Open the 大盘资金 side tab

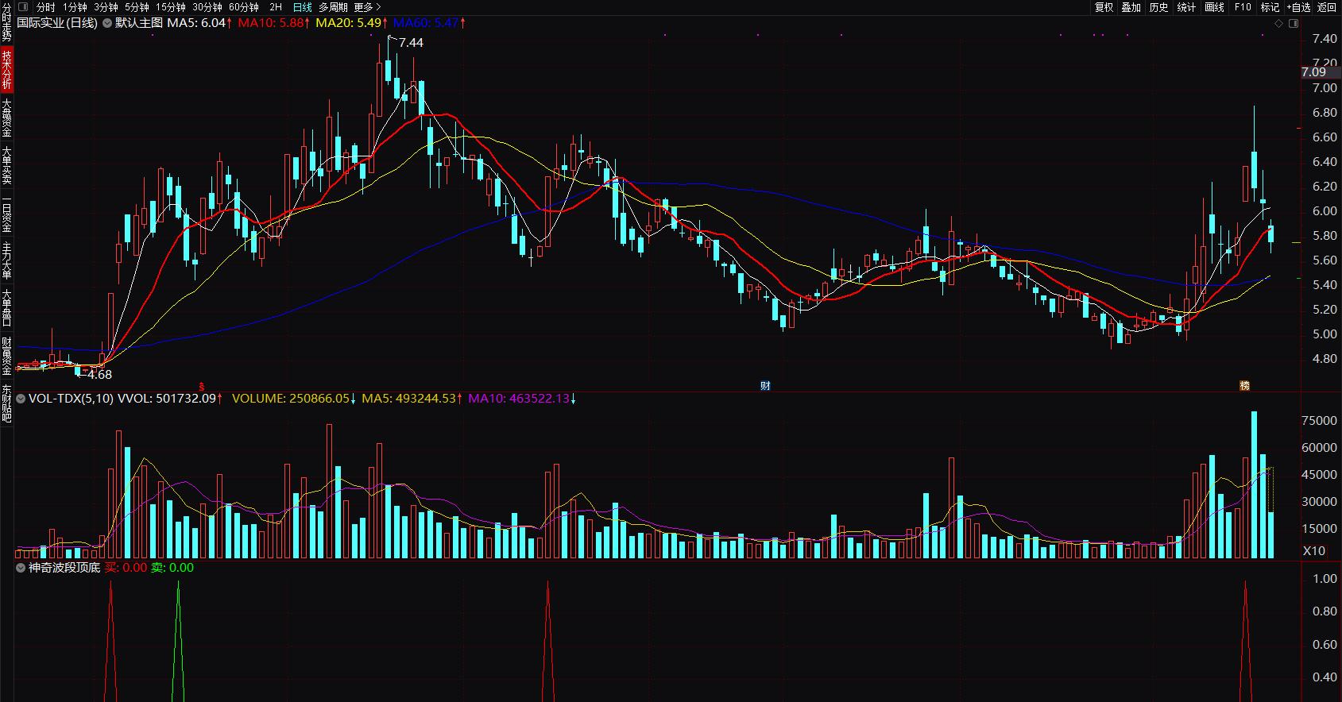(6, 118)
